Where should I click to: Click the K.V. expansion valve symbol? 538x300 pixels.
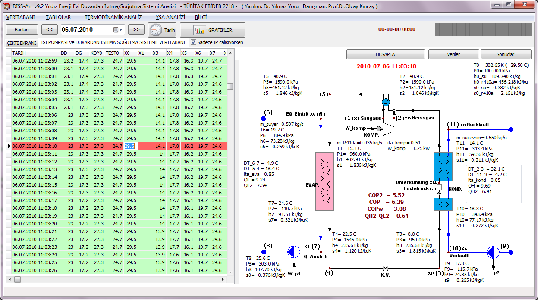pos(386,268)
